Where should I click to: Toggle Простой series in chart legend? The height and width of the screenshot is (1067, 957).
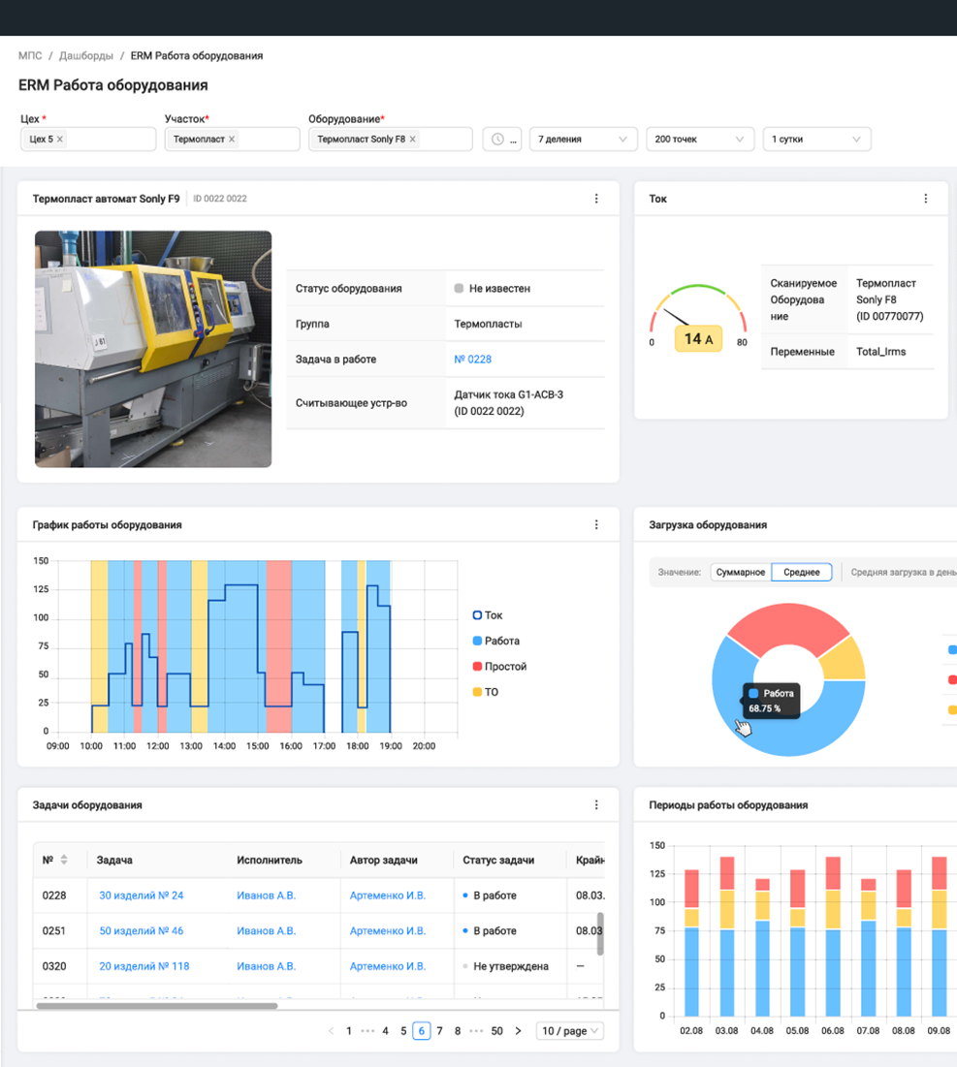click(504, 667)
